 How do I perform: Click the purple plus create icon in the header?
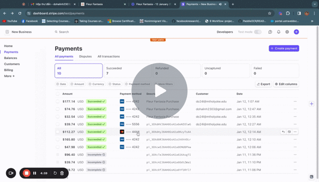click(296, 32)
